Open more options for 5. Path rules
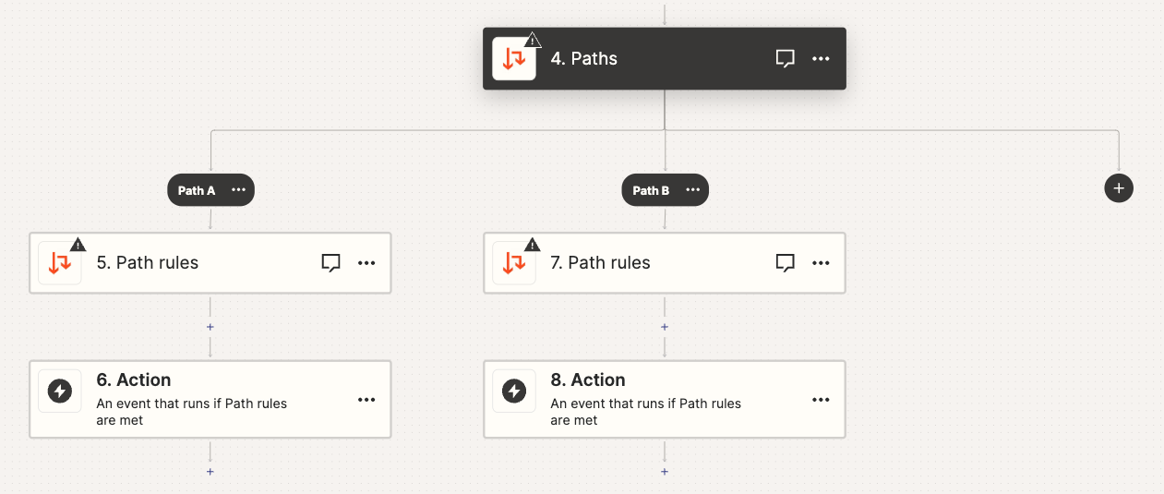 366,263
